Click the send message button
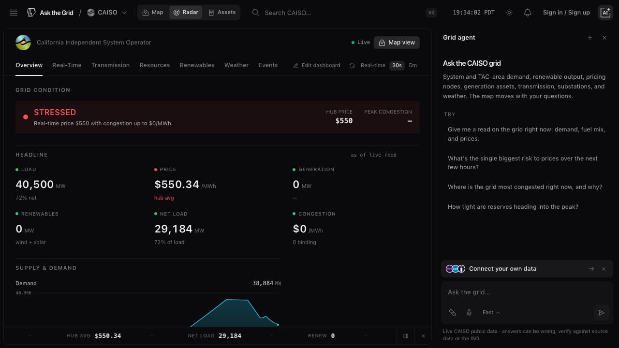Screen dimensions: 619x348 [x=601, y=313]
